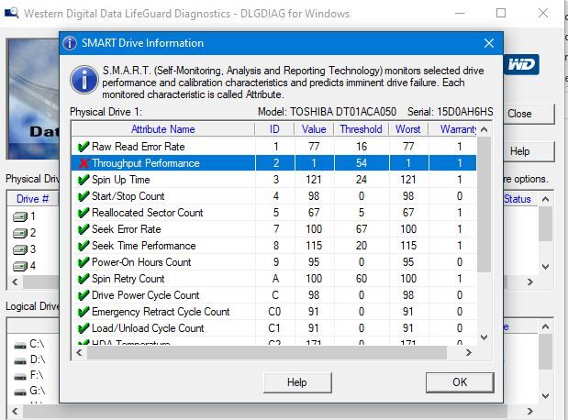Click ID cell C0 of Emergency Retract Cycle Count
This screenshot has height=420, width=568.
coord(274,312)
